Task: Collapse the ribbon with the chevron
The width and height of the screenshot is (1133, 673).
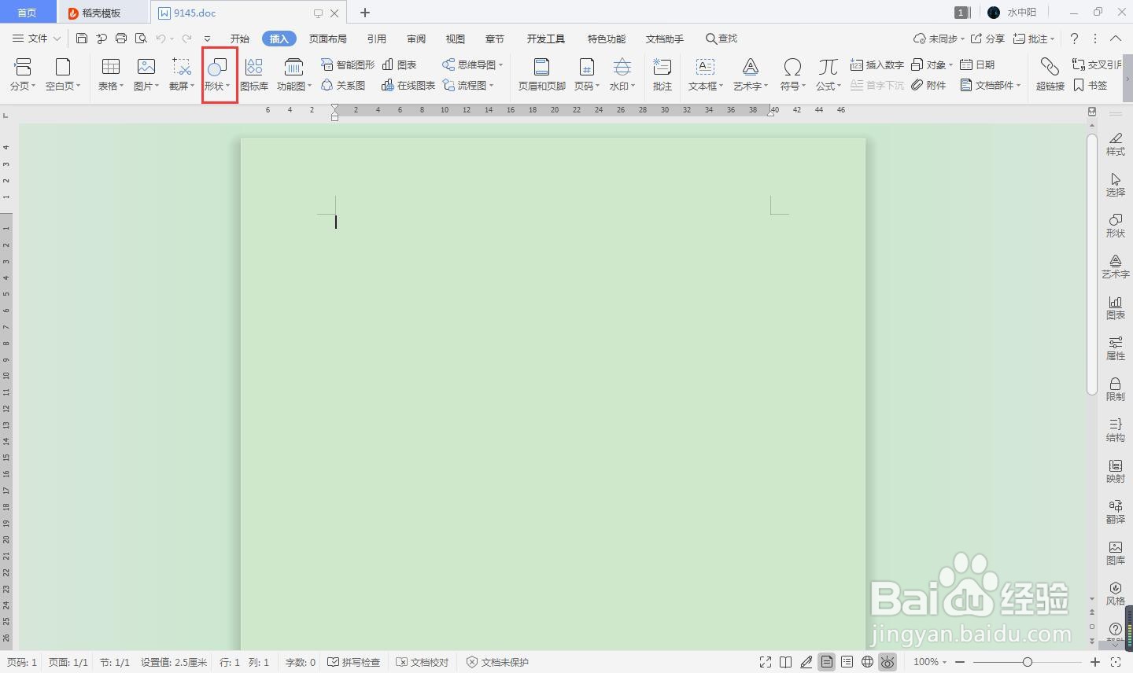Action: 1116,38
